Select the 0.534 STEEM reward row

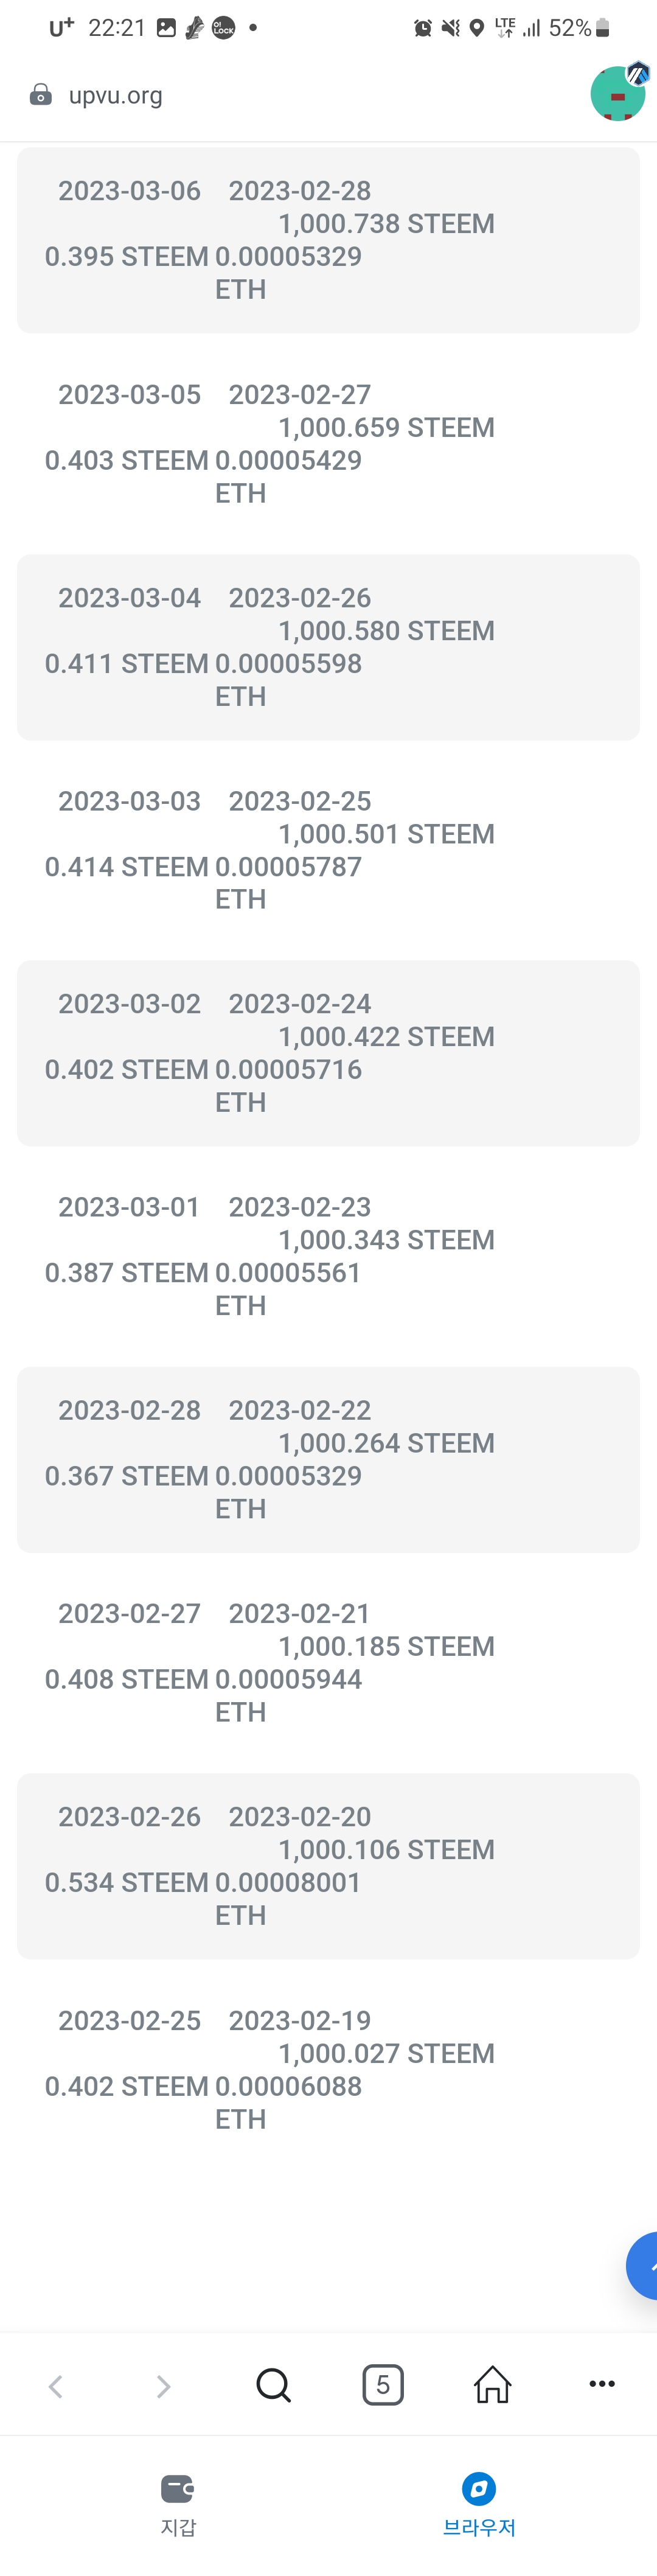tap(328, 1865)
